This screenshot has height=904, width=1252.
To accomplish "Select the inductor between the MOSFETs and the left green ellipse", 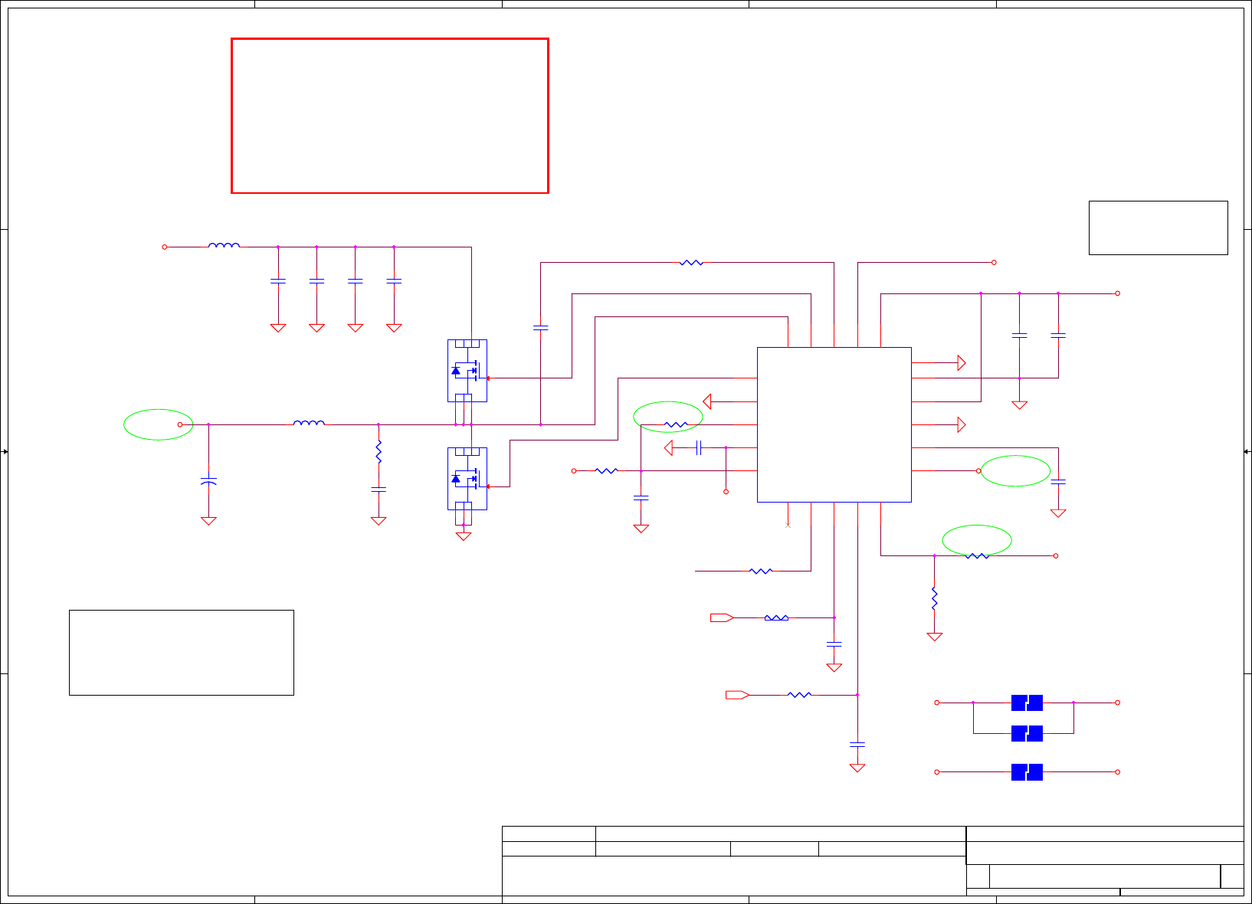I will click(309, 422).
